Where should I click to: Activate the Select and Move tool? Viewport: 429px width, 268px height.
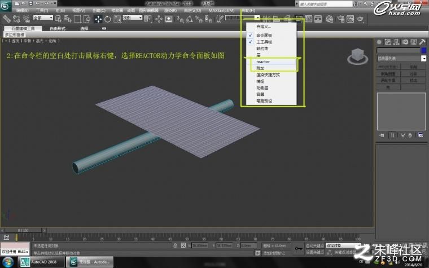coord(98,19)
